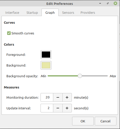
Task: Confirm preferences with OK button
Action: (83, 121)
